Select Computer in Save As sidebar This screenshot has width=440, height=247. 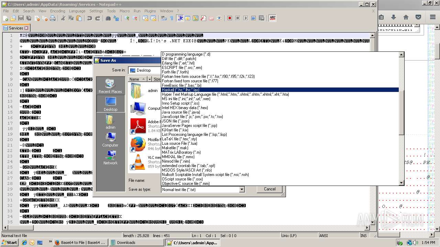point(110,139)
